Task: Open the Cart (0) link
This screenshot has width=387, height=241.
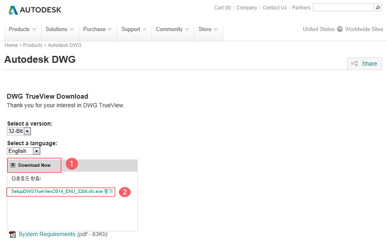Action: pyautogui.click(x=223, y=8)
